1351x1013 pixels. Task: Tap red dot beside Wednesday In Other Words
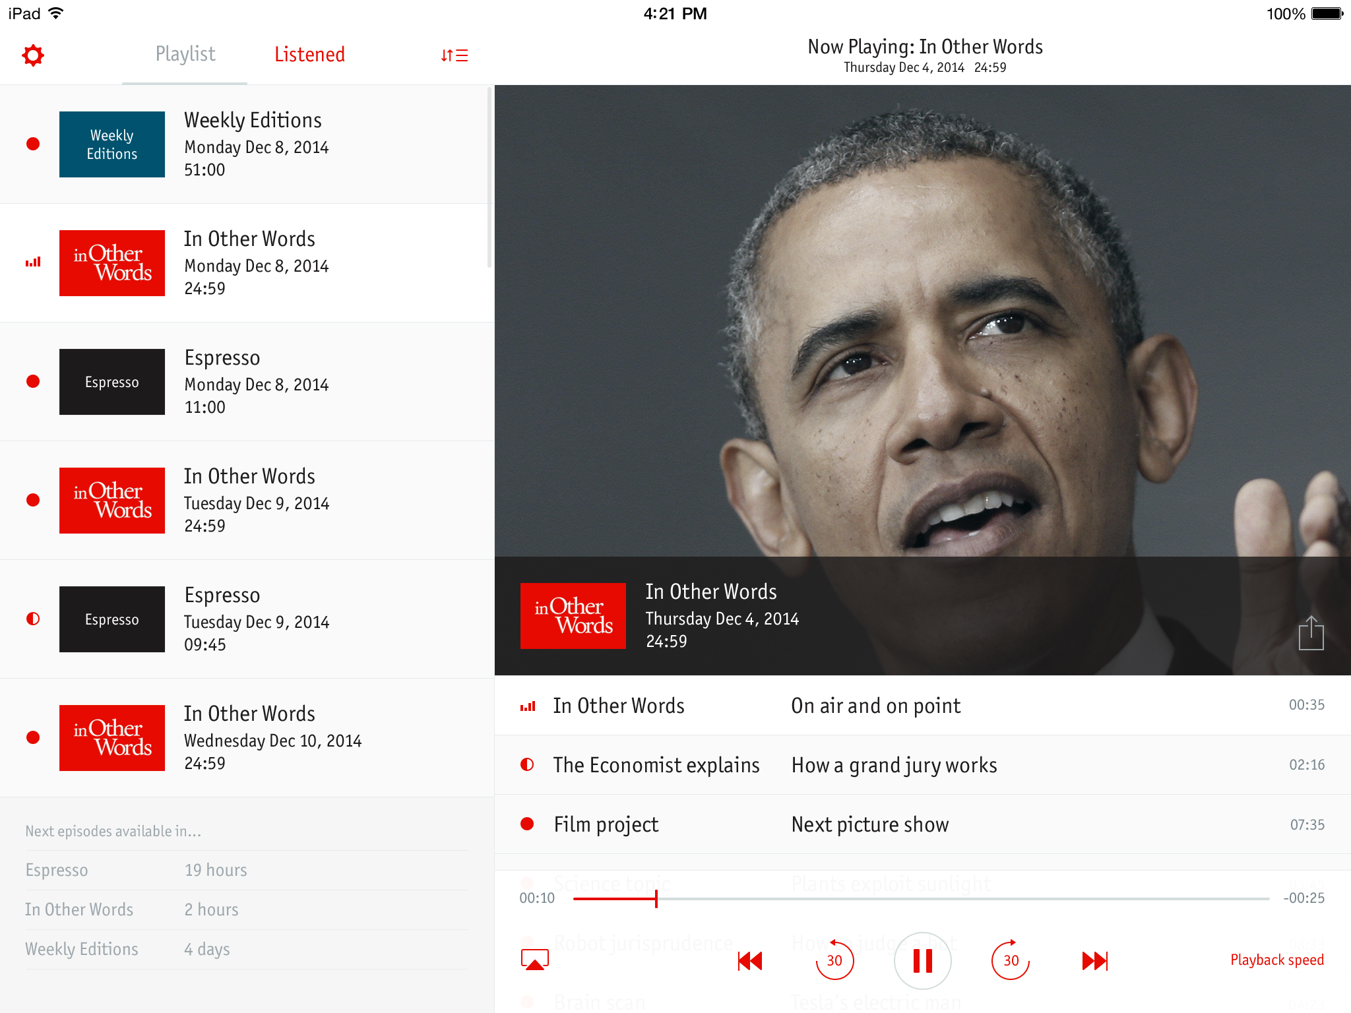[x=33, y=737]
